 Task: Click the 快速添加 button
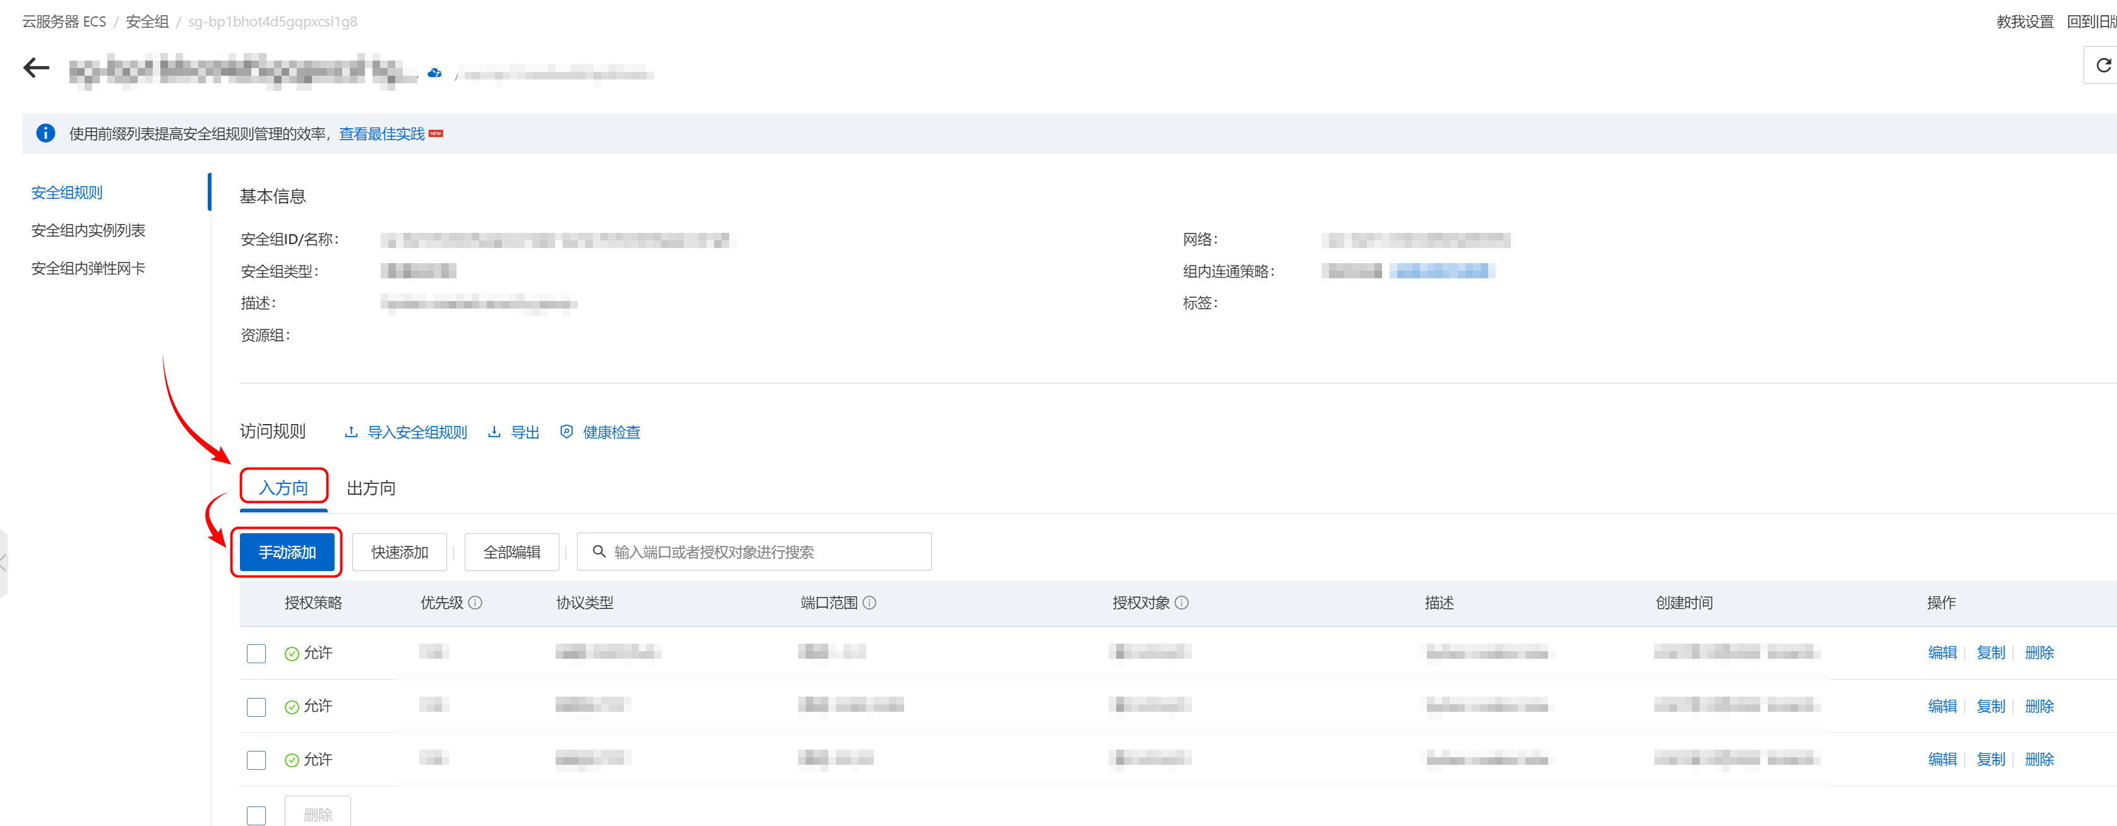(400, 552)
